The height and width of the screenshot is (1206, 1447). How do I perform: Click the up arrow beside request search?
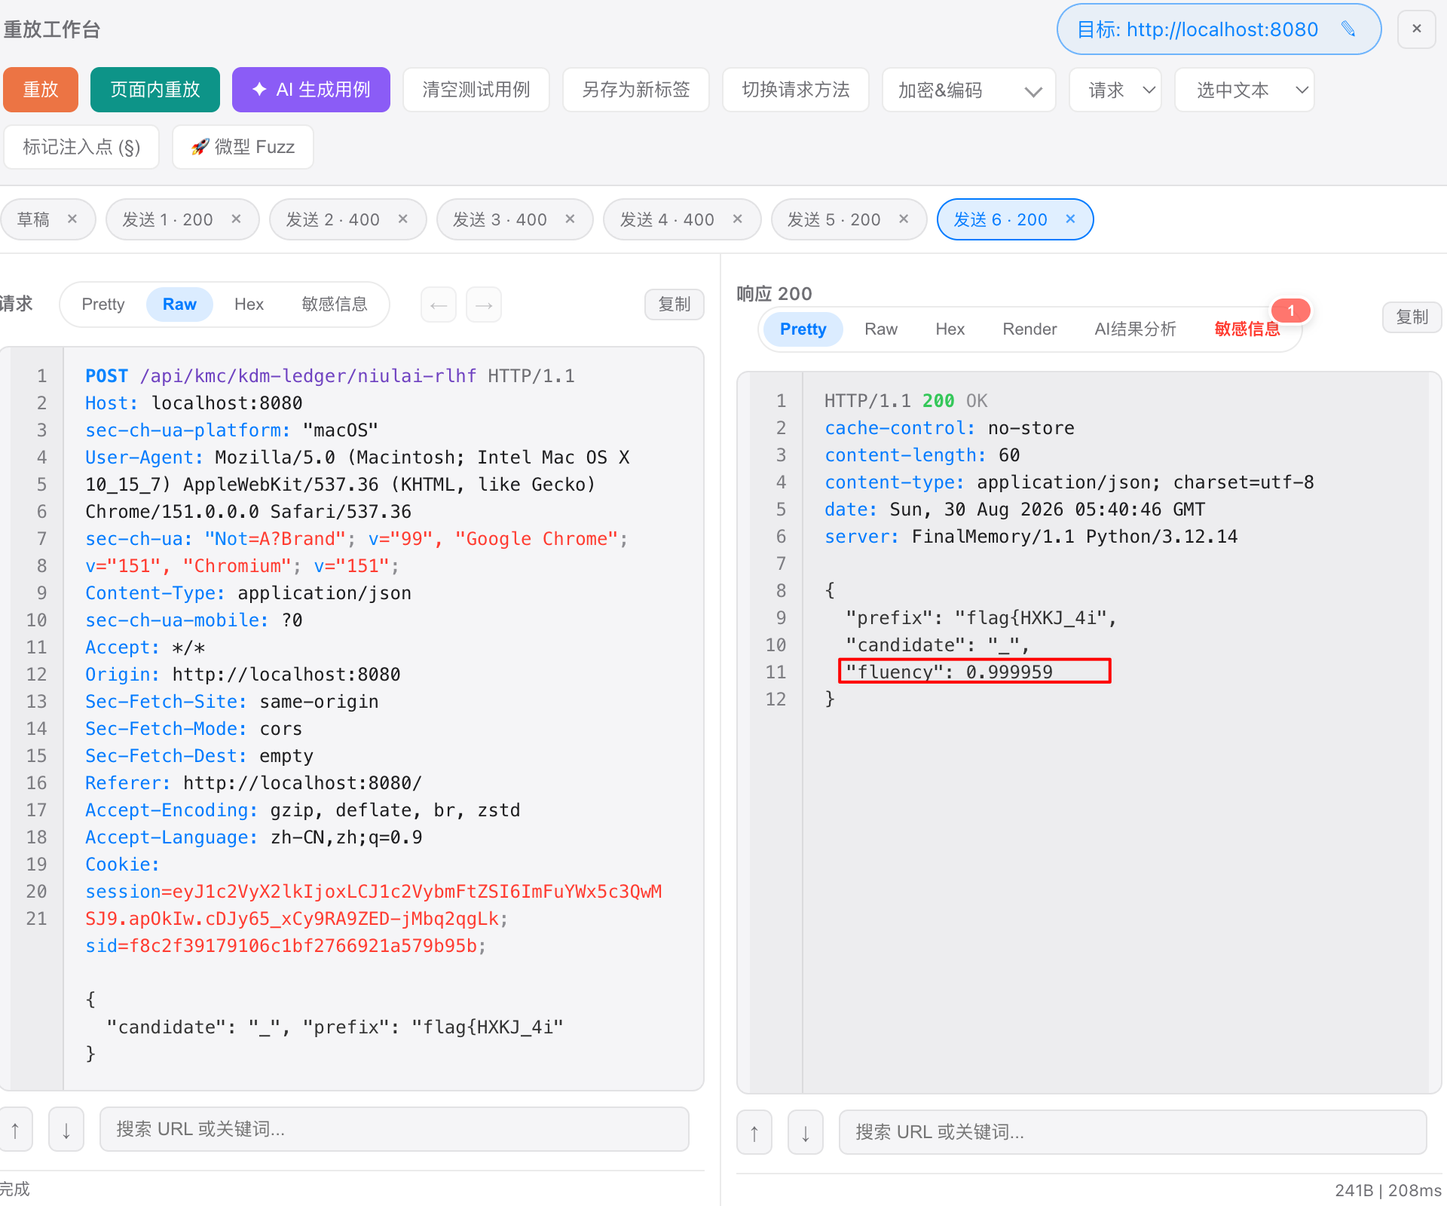[15, 1129]
